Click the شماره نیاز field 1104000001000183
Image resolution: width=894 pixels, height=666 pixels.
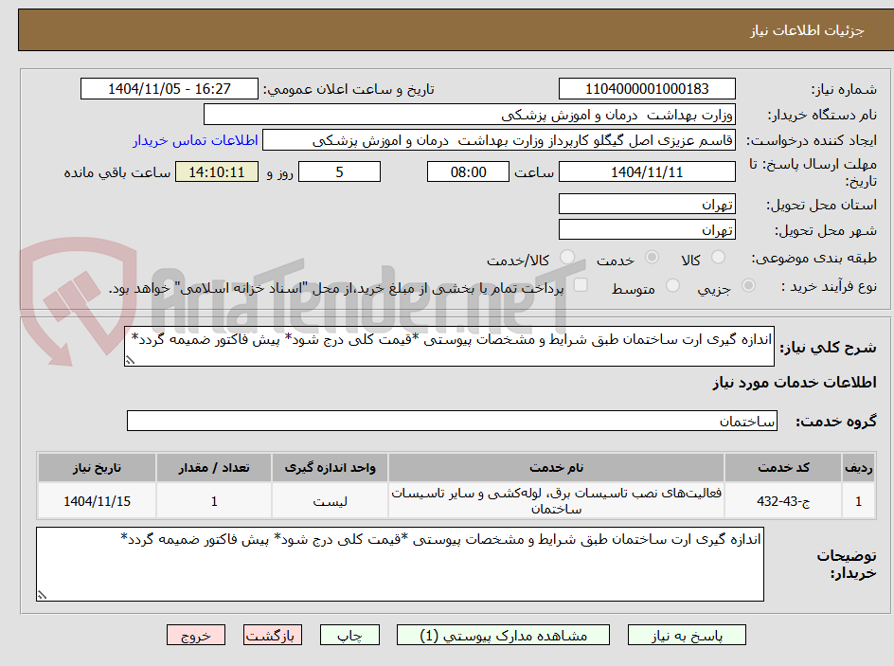pos(647,89)
